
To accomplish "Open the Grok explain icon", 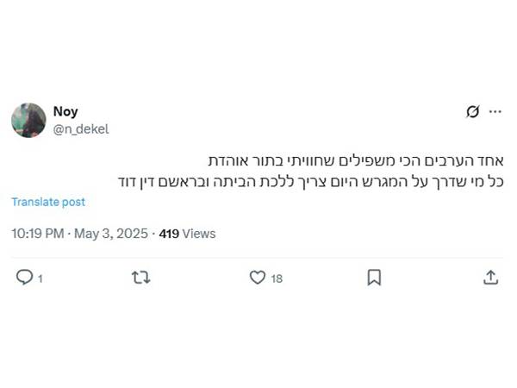I will click(472, 112).
